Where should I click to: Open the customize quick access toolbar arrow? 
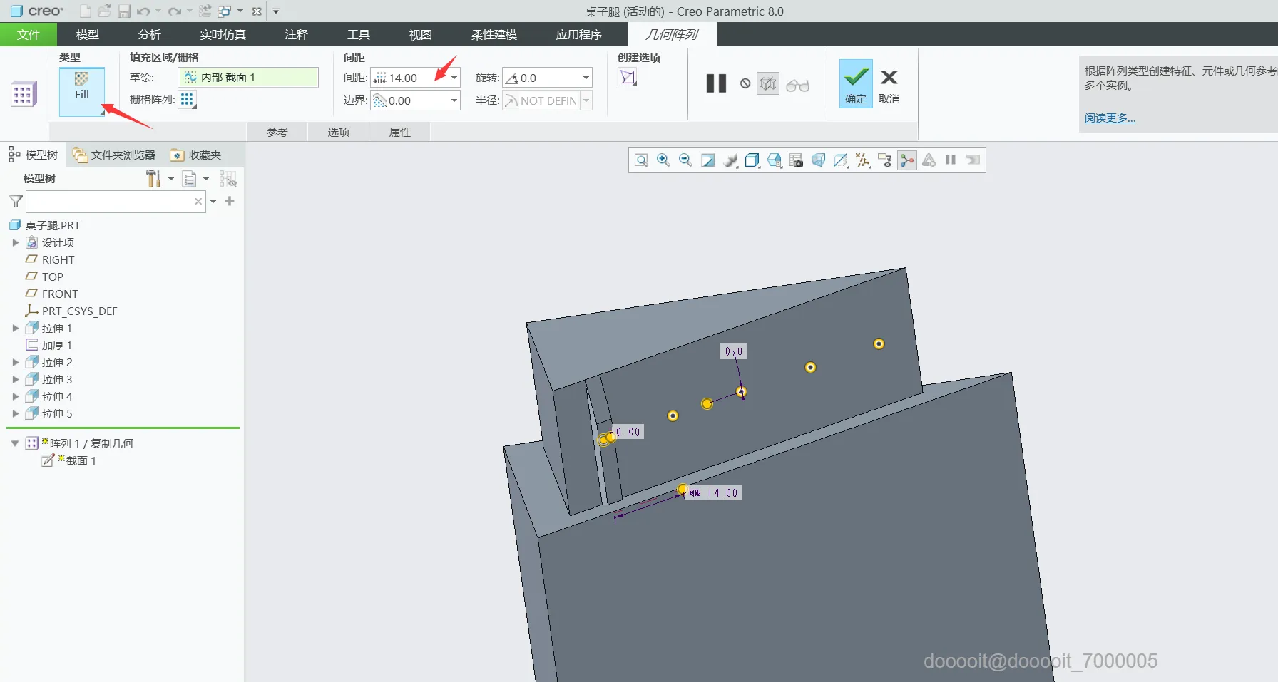point(276,11)
